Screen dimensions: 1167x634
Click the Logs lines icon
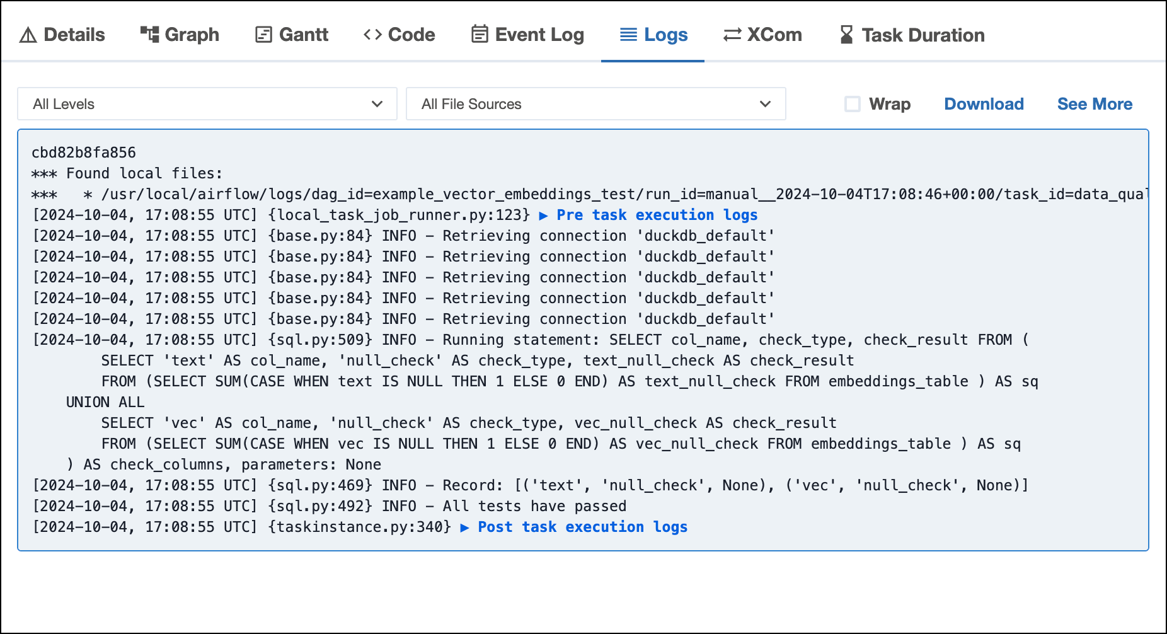[x=628, y=35]
